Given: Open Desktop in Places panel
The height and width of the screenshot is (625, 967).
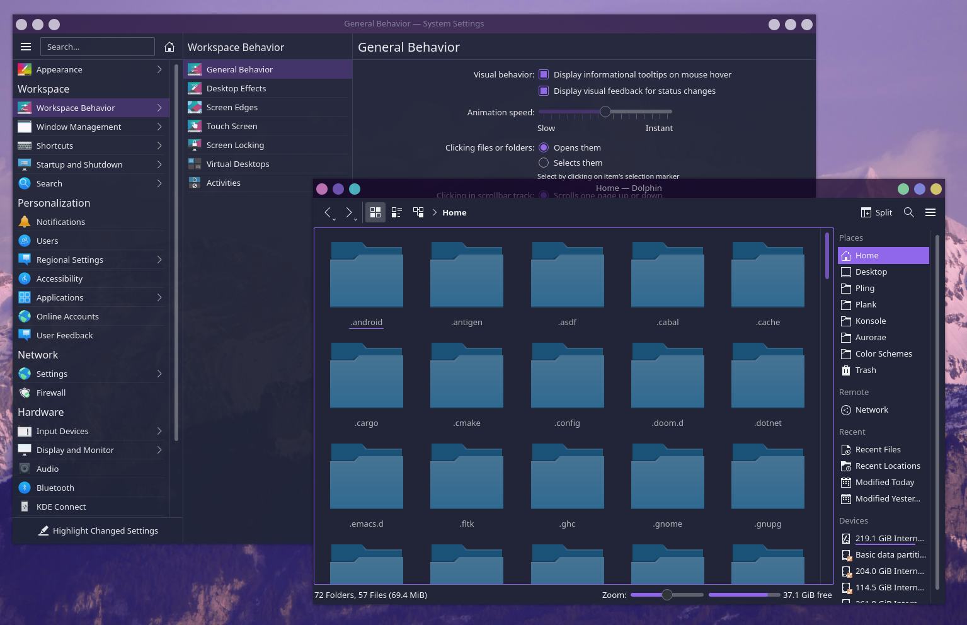Looking at the screenshot, I should pos(883,272).
